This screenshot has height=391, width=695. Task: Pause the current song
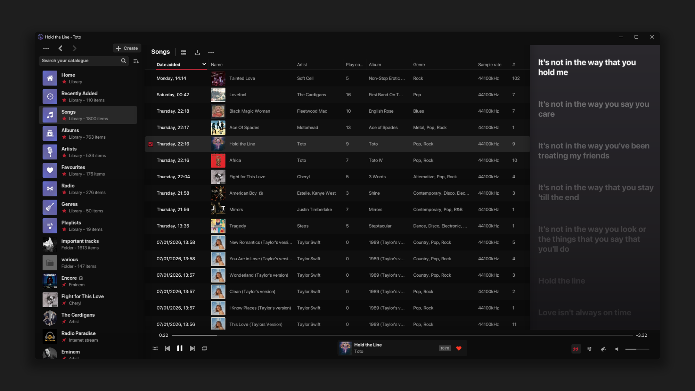tap(180, 348)
